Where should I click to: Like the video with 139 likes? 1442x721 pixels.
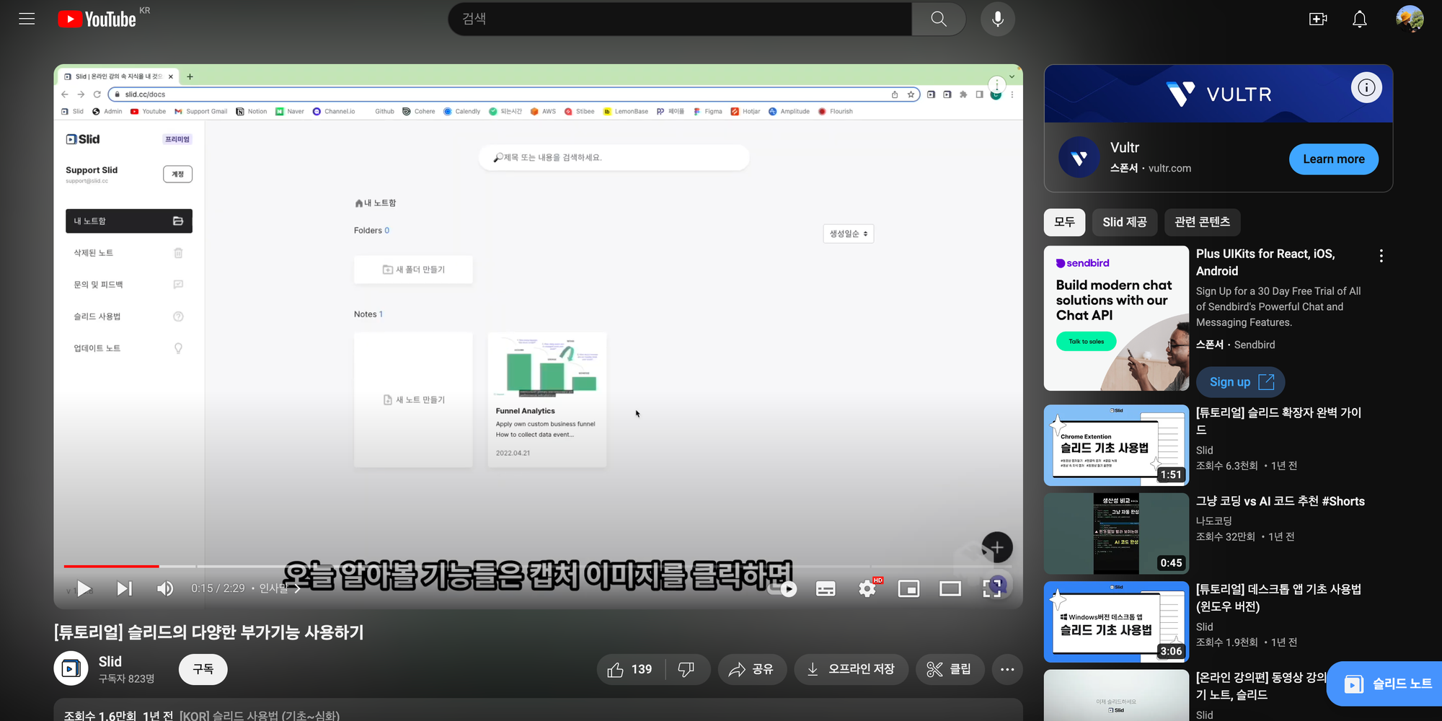(630, 670)
